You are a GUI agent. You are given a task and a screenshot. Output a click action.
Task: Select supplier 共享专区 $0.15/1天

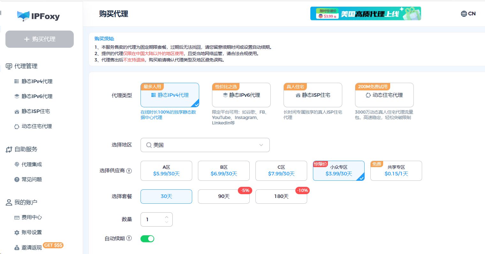(396, 171)
